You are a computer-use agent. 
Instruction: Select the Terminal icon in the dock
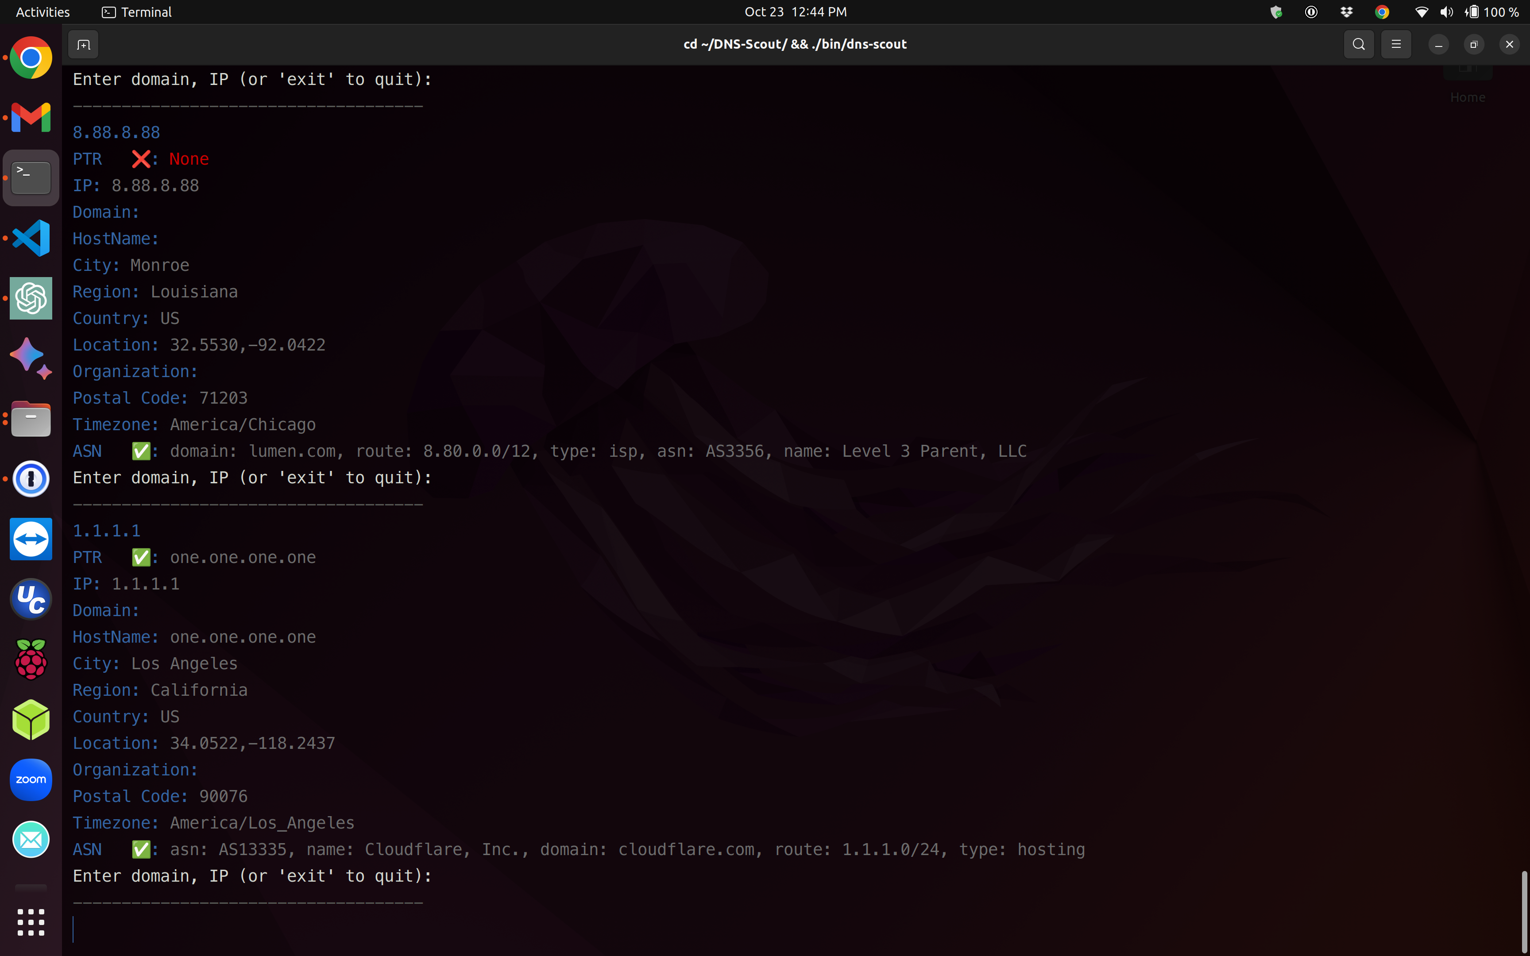[31, 177]
